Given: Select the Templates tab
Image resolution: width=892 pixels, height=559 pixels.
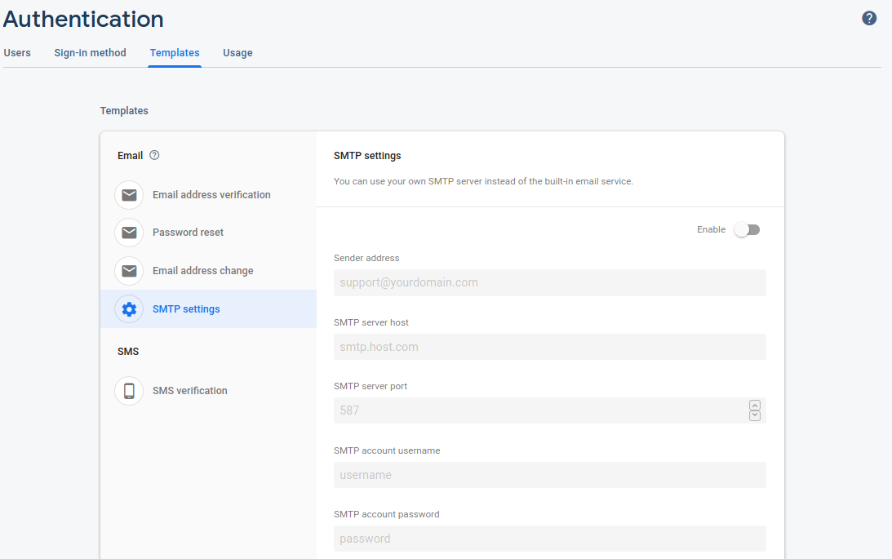Looking at the screenshot, I should 175,53.
